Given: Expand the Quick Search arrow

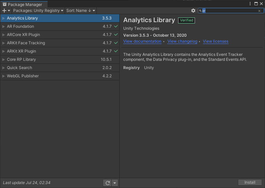Looking at the screenshot, I should [x=4, y=68].
